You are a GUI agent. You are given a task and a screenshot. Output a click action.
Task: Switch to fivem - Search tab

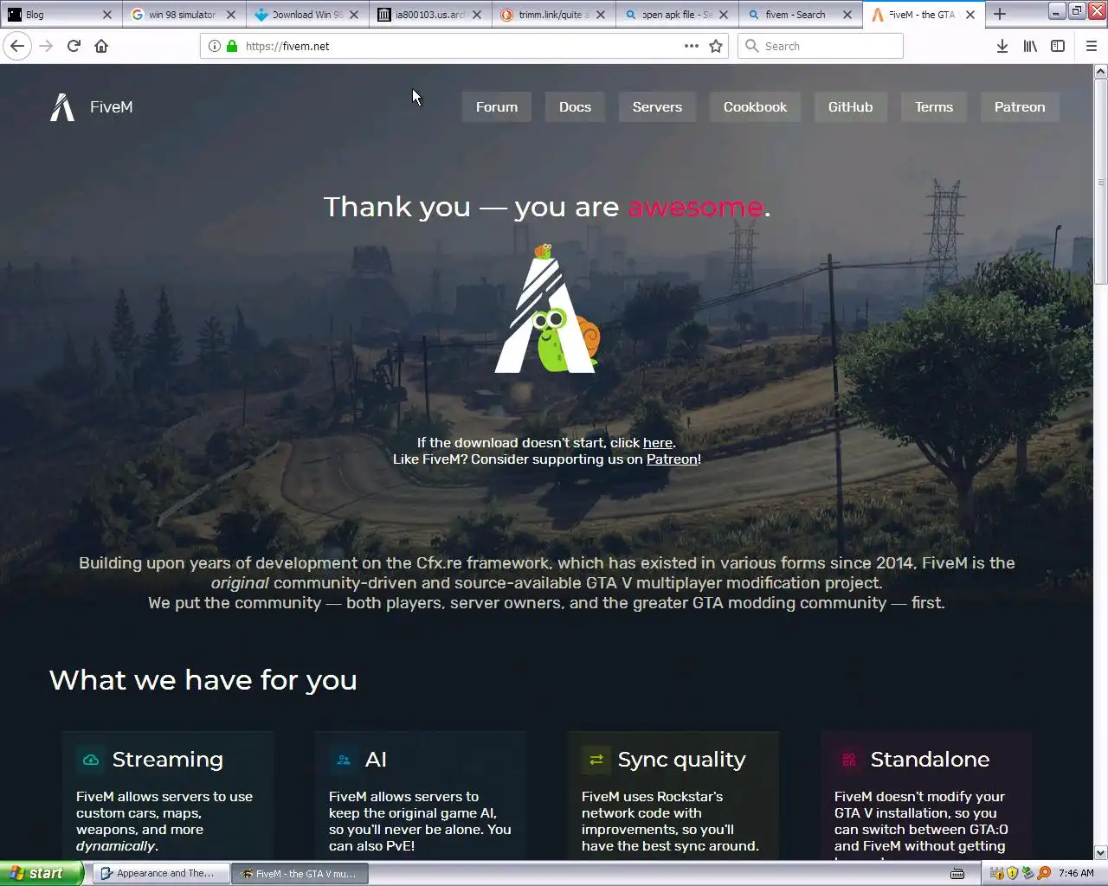(x=801, y=15)
